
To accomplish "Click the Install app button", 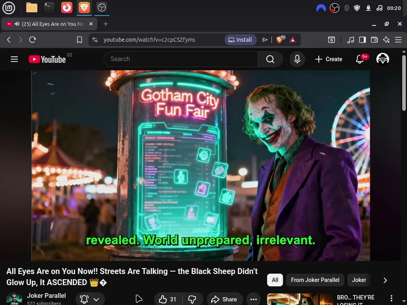I will pos(240,40).
